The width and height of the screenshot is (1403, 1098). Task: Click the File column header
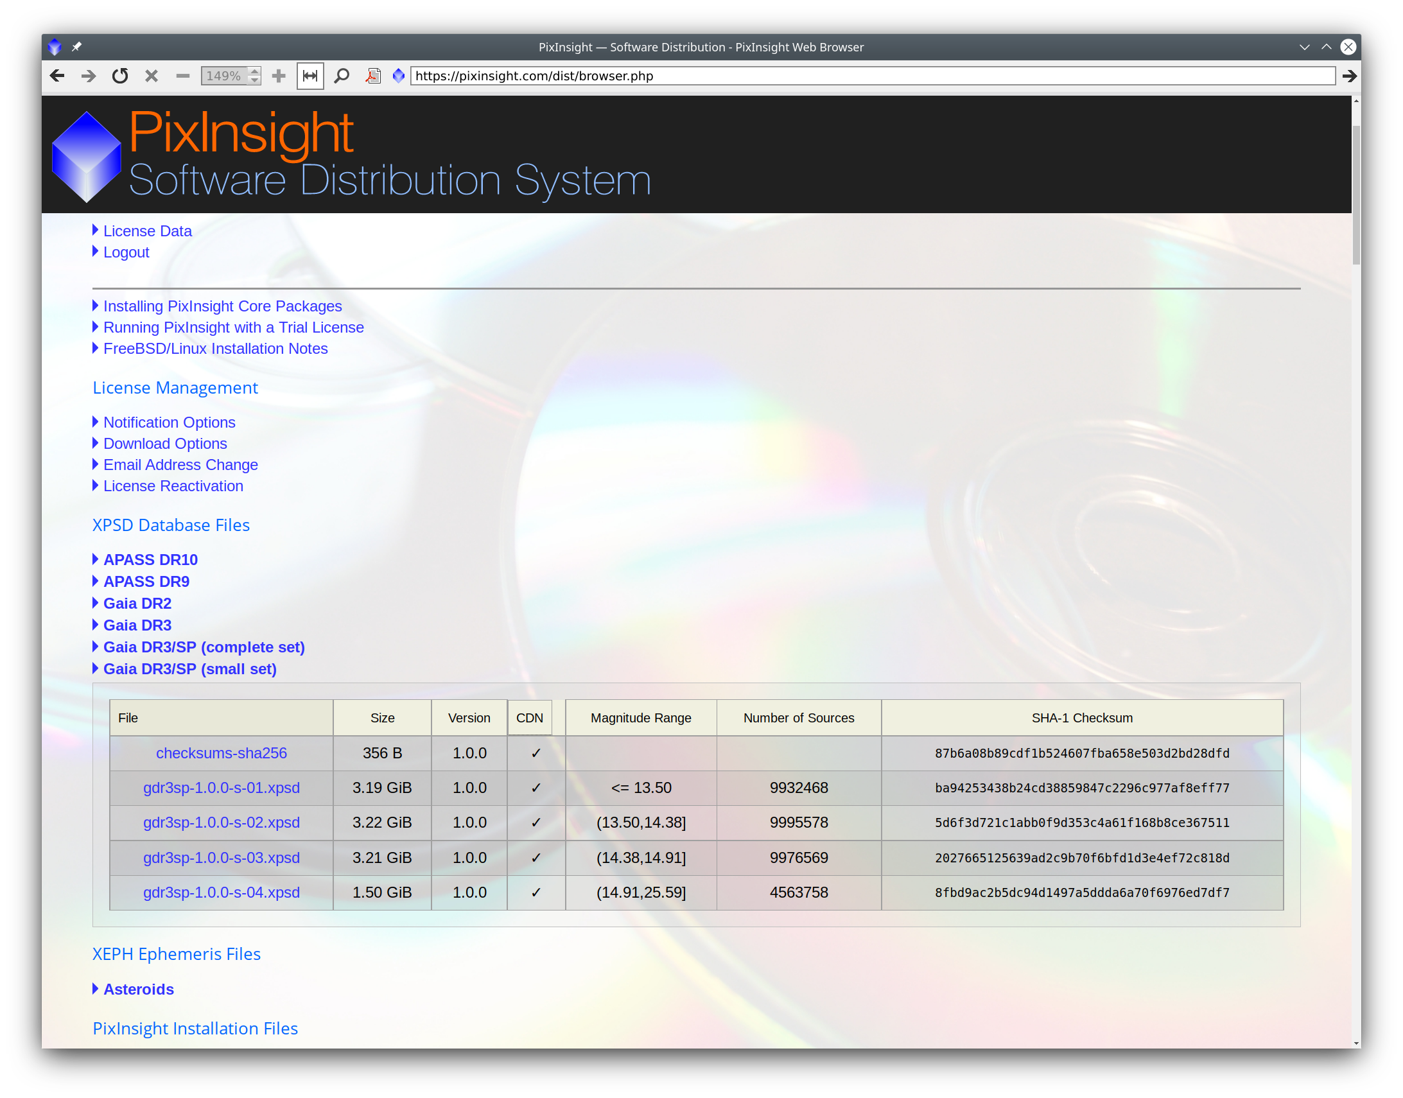[221, 718]
